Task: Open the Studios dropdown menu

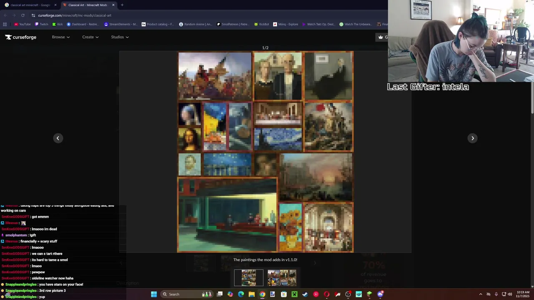Action: click(x=120, y=37)
